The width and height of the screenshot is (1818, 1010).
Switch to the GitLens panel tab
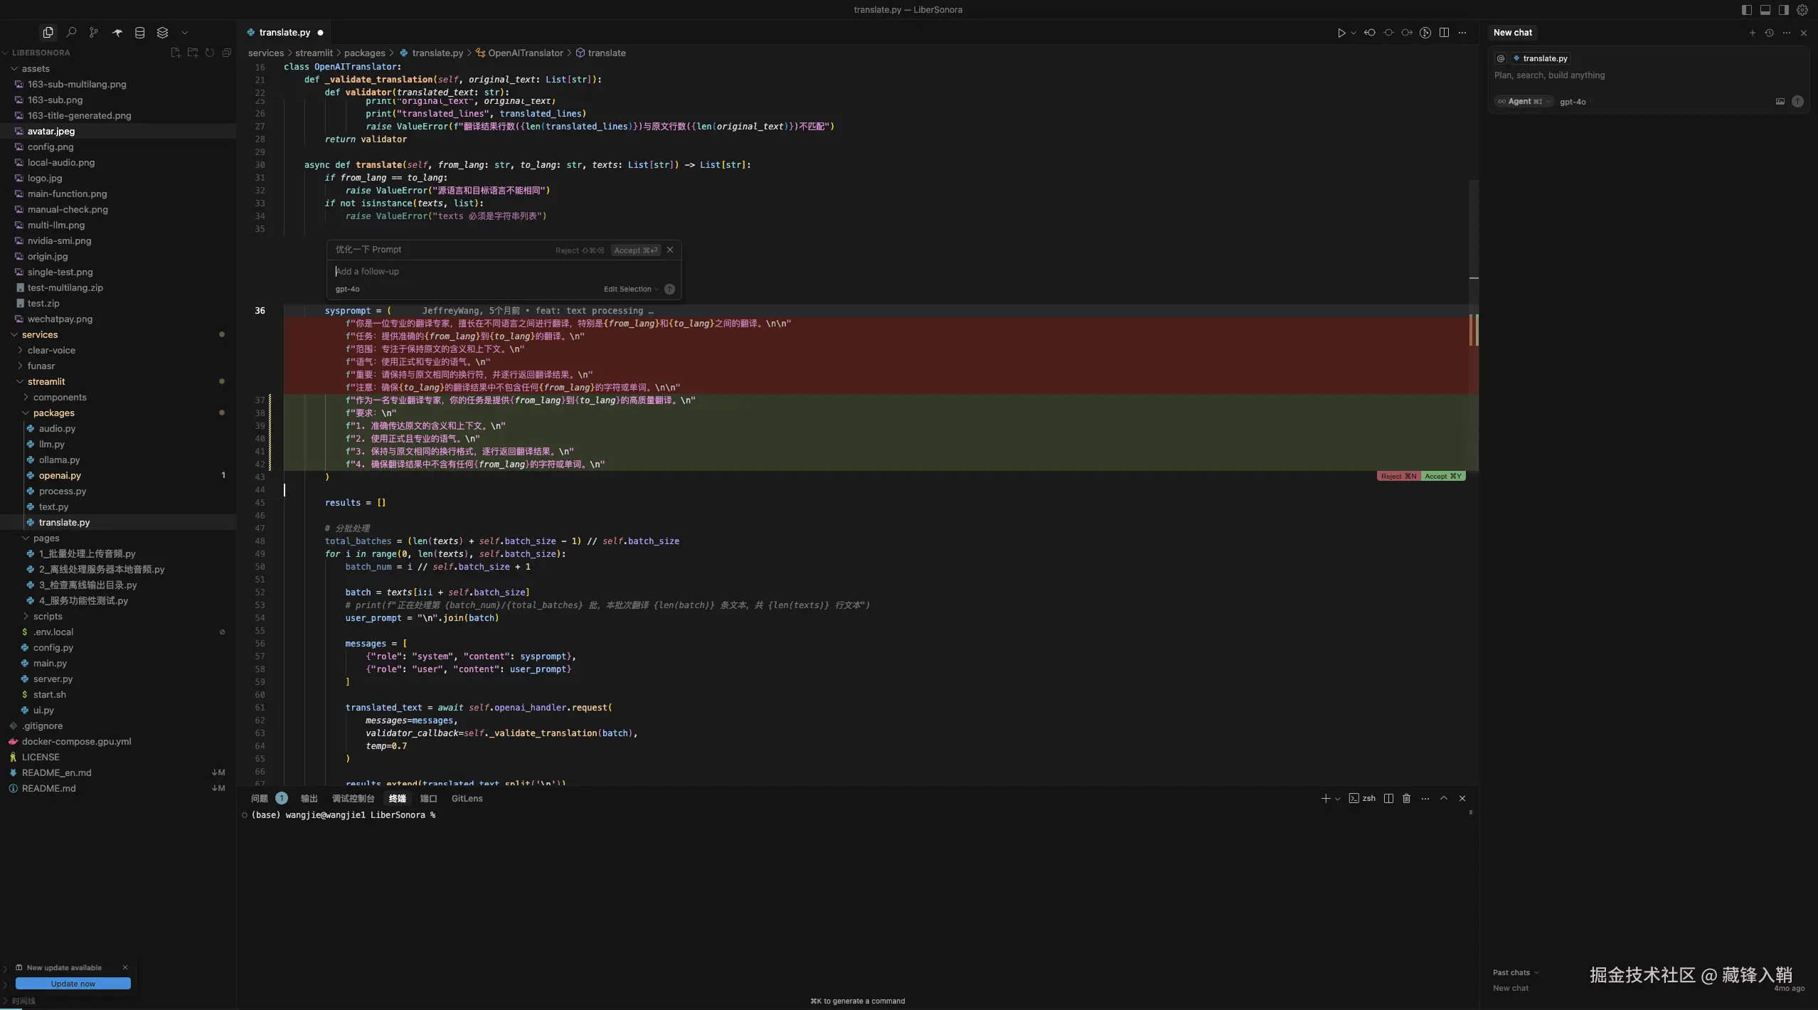[x=467, y=798]
